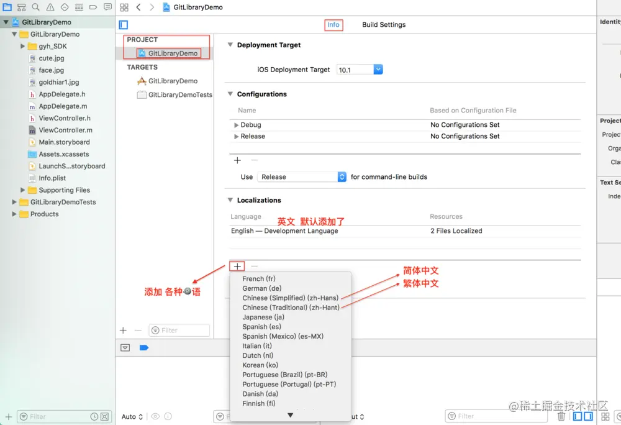Image resolution: width=621 pixels, height=425 pixels.
Task: Click the info circle icon beside Auto
Action: coord(168,417)
